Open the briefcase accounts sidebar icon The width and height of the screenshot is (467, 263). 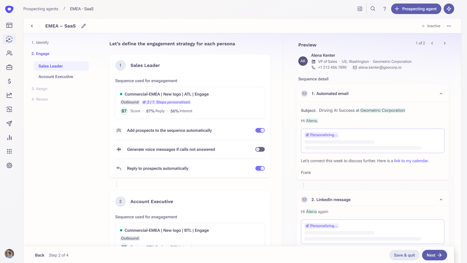tap(9, 67)
